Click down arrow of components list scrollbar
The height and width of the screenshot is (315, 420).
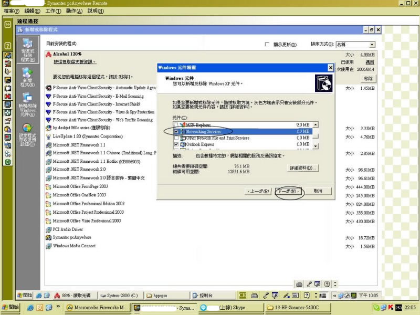[x=316, y=146]
